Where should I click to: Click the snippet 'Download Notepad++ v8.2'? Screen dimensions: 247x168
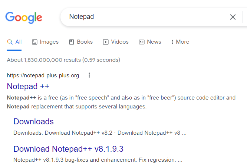[x=79, y=133]
